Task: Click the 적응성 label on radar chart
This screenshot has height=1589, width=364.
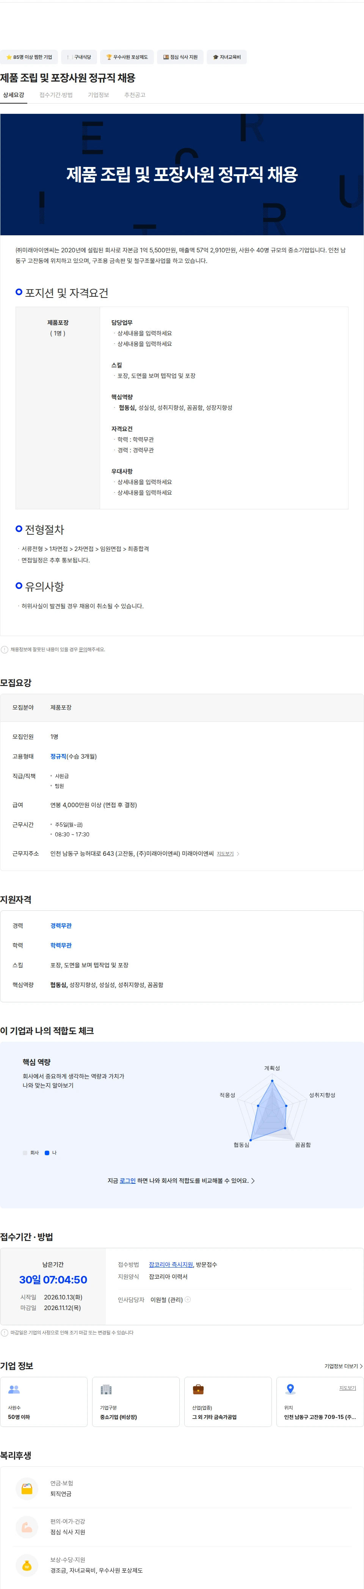Action: [x=227, y=1095]
